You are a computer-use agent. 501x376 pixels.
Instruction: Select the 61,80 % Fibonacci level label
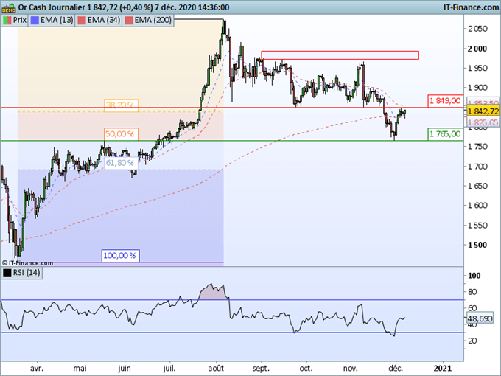[121, 163]
